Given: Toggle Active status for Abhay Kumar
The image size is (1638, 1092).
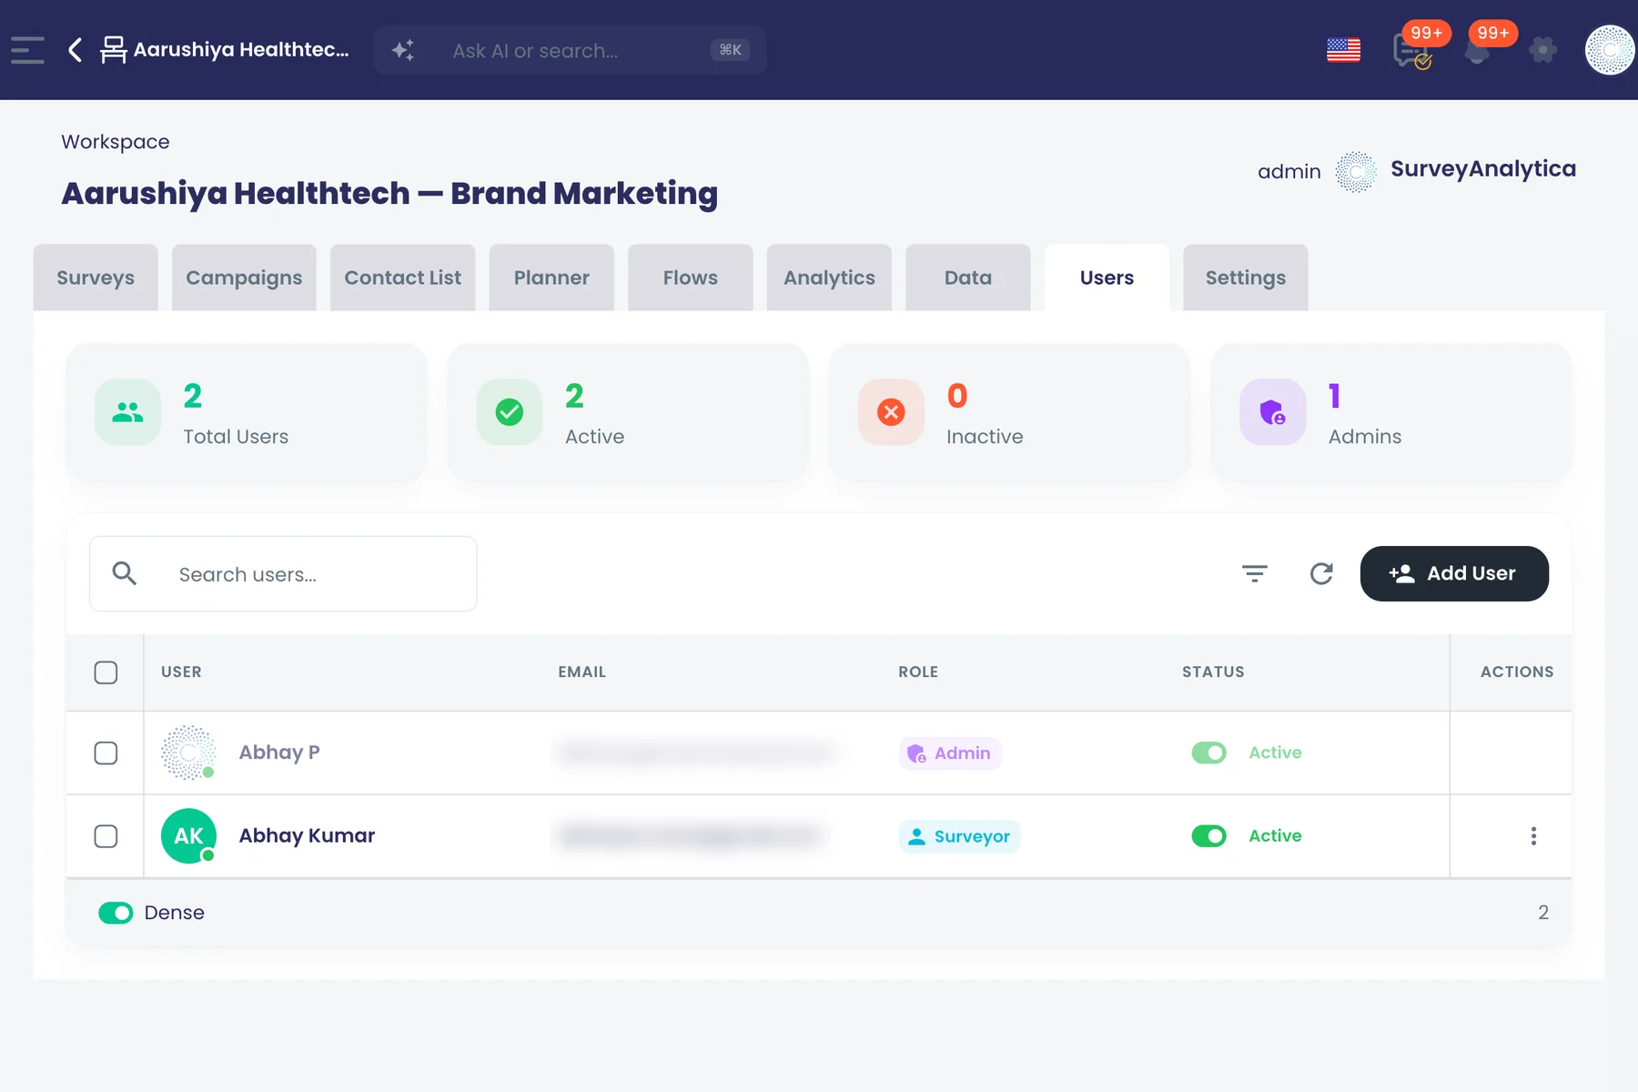Looking at the screenshot, I should pos(1208,835).
